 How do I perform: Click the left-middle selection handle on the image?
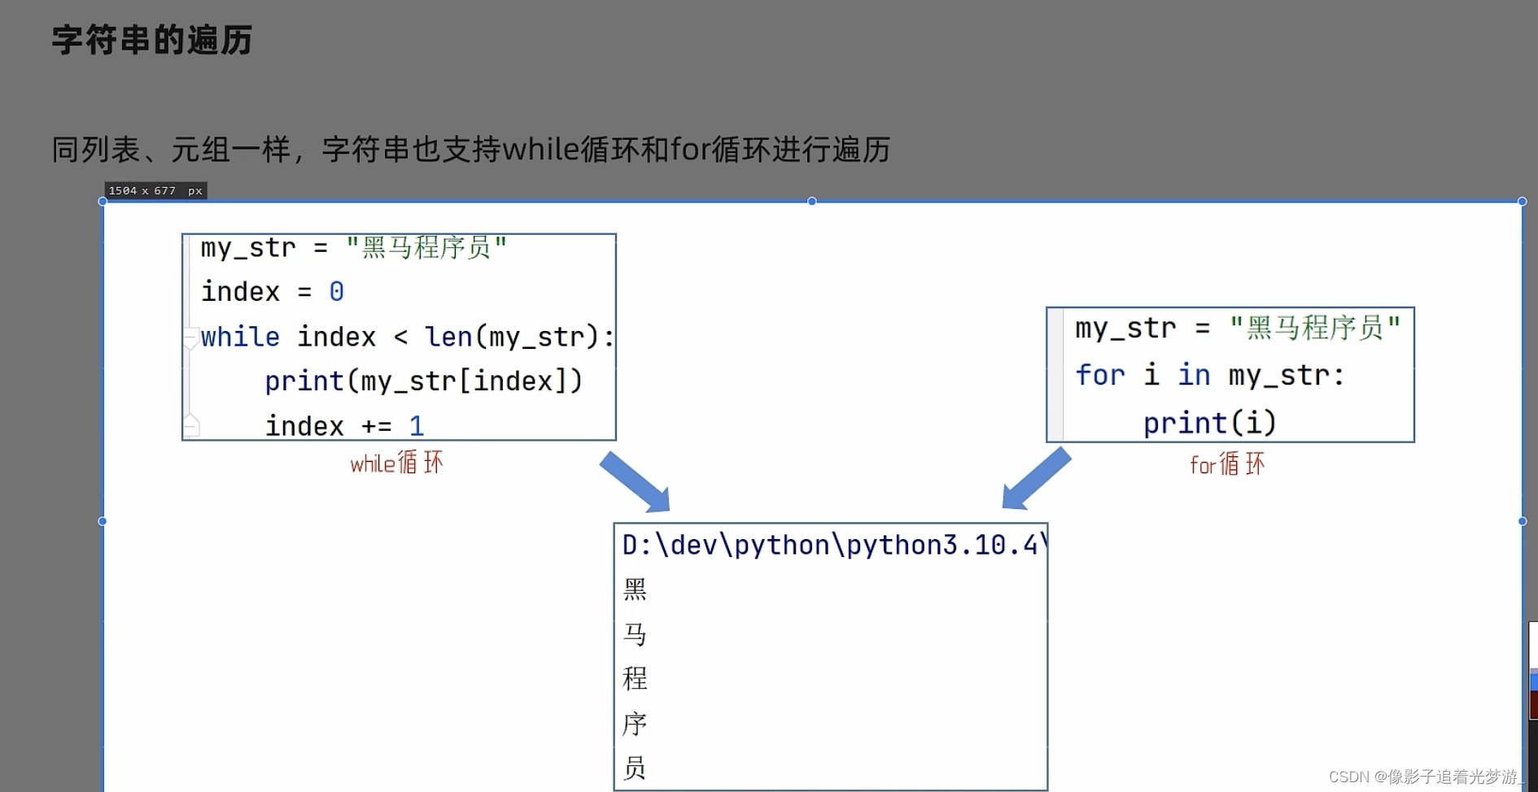tap(103, 521)
